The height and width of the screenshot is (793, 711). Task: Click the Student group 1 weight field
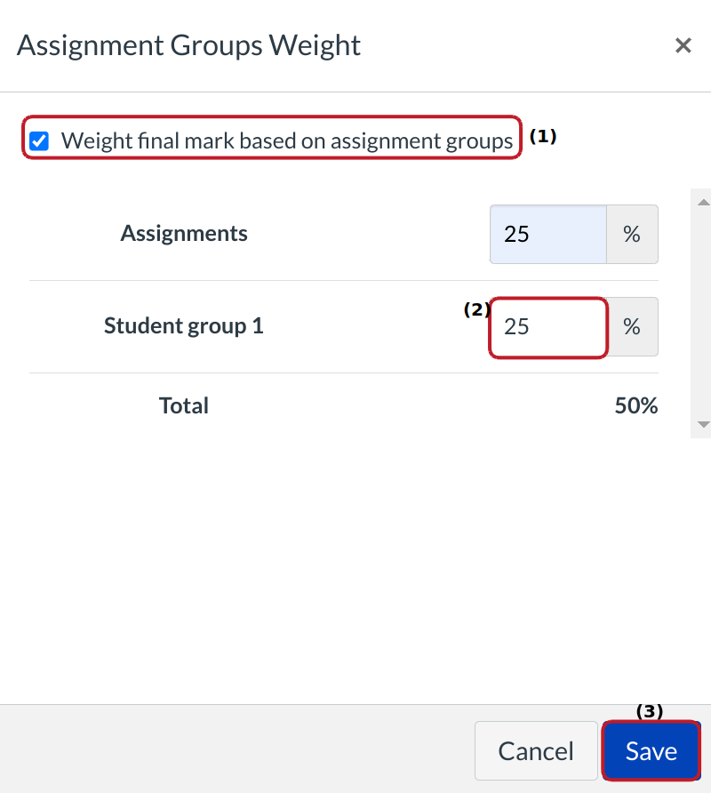pyautogui.click(x=547, y=327)
